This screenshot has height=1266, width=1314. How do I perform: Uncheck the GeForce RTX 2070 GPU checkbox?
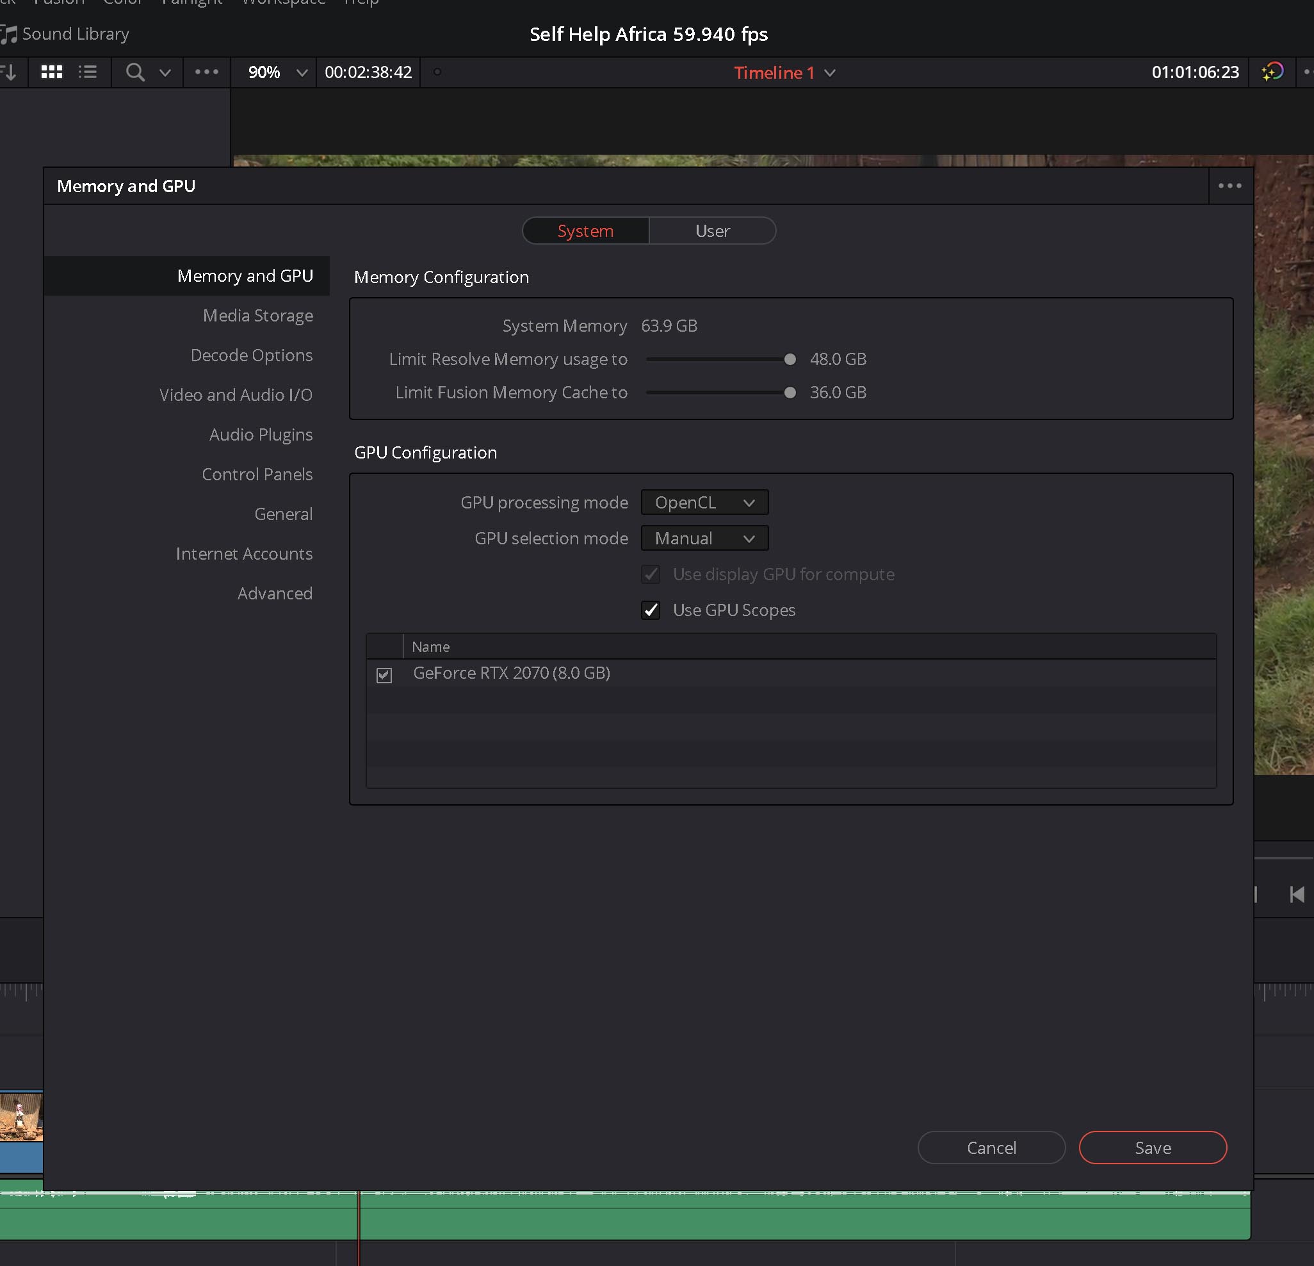(384, 674)
